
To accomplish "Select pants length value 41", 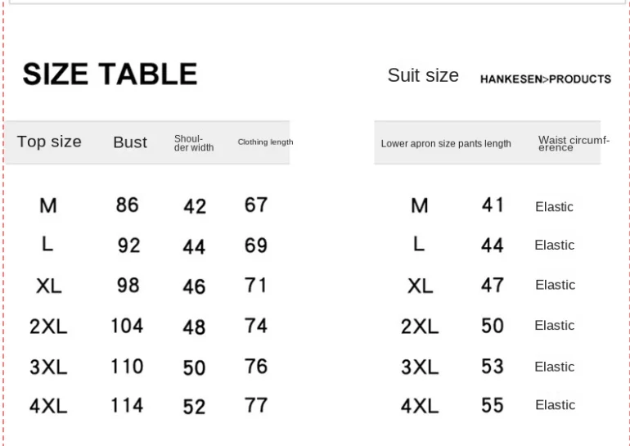I will tap(493, 205).
